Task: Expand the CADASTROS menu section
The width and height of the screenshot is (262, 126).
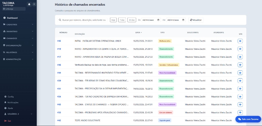Action: click(x=18, y=24)
